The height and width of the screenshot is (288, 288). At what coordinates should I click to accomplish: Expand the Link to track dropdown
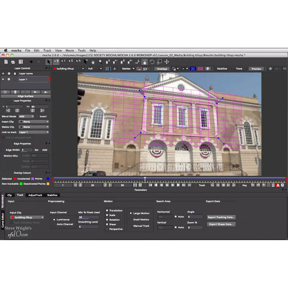(34, 132)
